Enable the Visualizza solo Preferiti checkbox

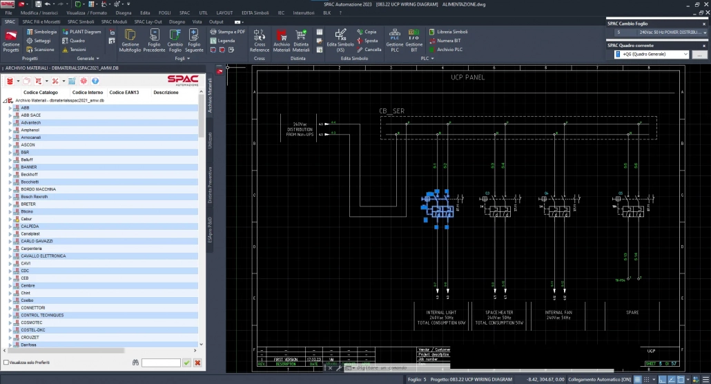pos(7,362)
